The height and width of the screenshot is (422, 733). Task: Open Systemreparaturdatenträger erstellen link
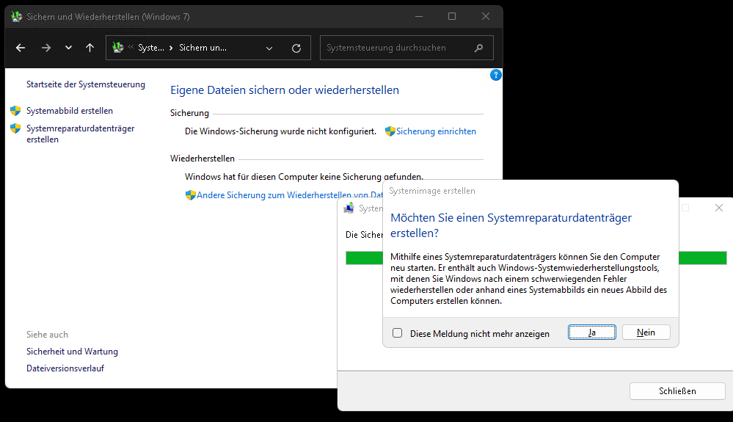81,134
